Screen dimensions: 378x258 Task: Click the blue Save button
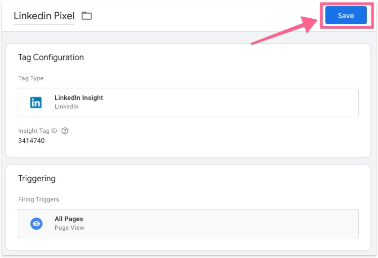click(x=346, y=16)
